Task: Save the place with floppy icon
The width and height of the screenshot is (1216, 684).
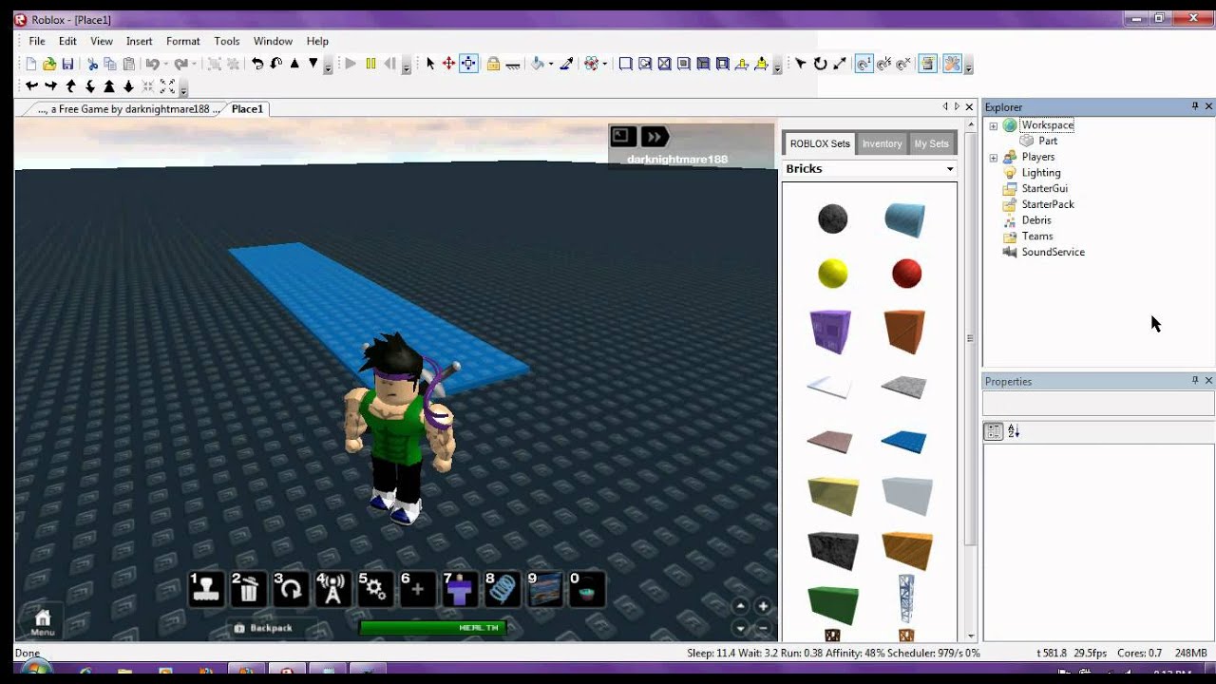Action: 67,64
